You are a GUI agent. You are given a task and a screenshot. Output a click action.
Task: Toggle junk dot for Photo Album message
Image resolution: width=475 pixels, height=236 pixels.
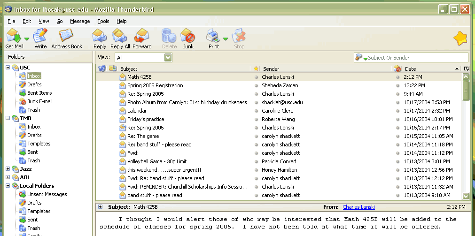[x=398, y=103]
